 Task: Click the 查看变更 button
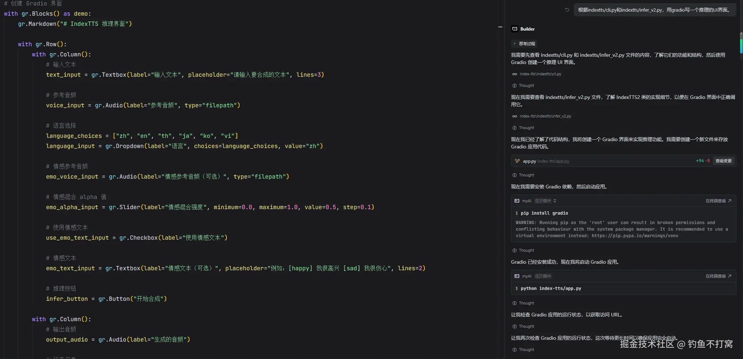[x=723, y=161]
